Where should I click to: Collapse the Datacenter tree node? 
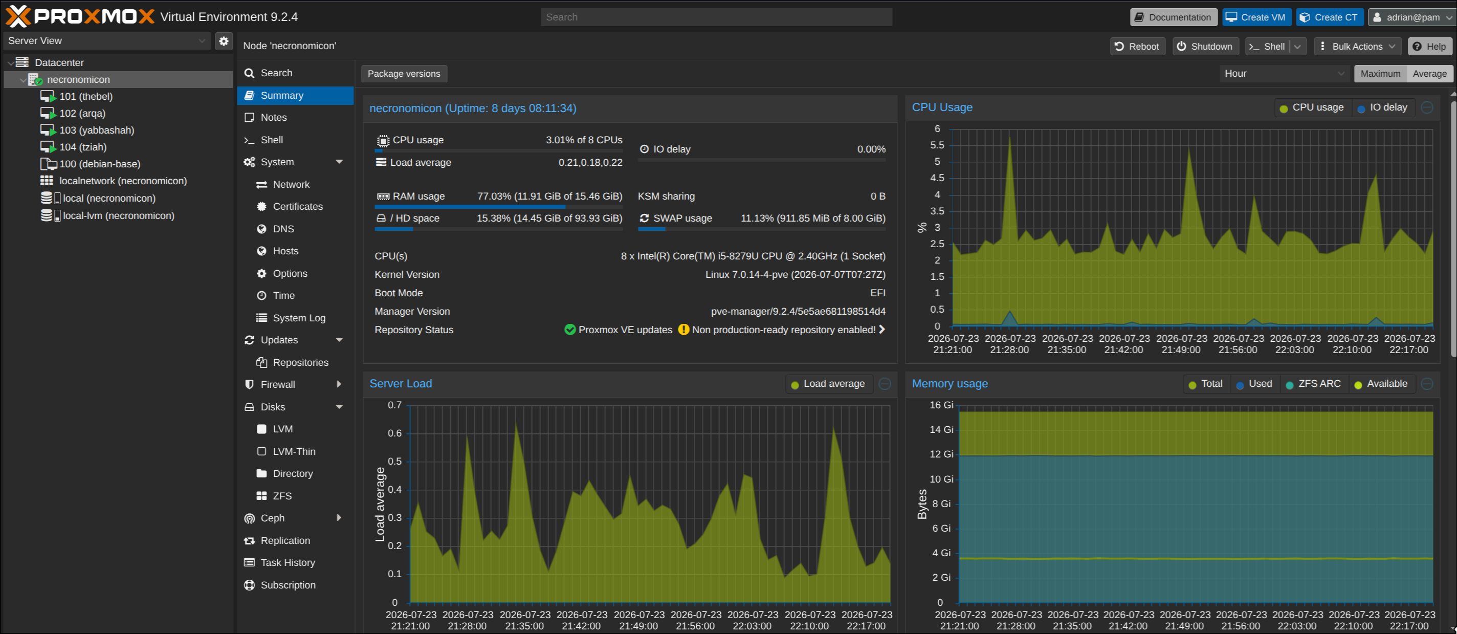click(x=10, y=63)
